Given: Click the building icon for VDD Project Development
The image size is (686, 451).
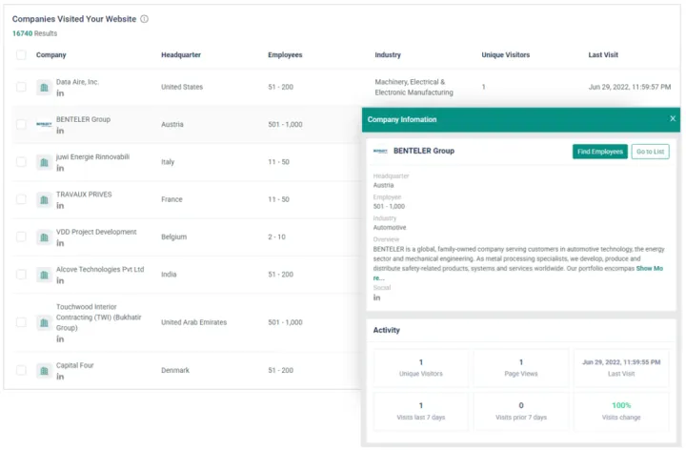Looking at the screenshot, I should [44, 237].
